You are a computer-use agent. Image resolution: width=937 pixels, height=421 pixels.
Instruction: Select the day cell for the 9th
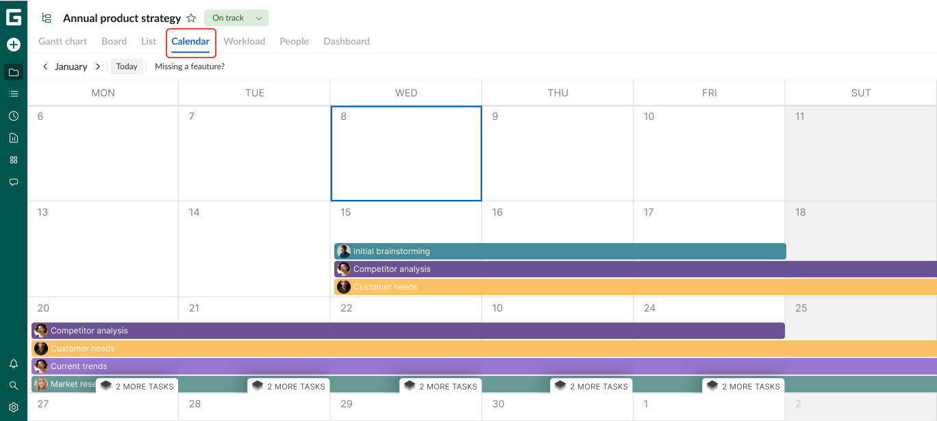pyautogui.click(x=558, y=154)
